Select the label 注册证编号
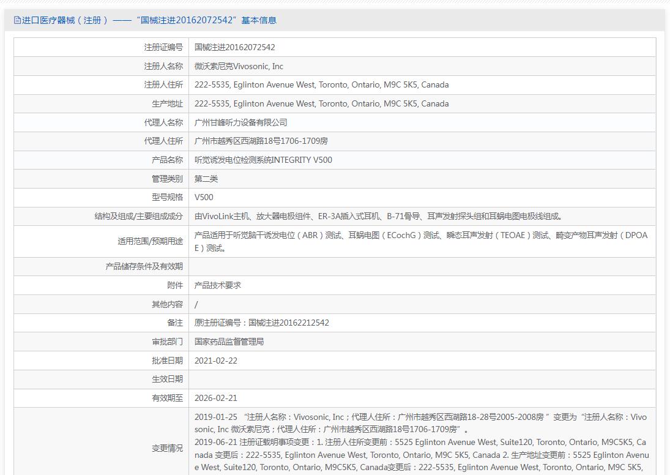 [x=163, y=48]
